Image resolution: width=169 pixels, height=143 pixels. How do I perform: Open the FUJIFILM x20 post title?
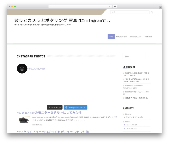point(49,113)
